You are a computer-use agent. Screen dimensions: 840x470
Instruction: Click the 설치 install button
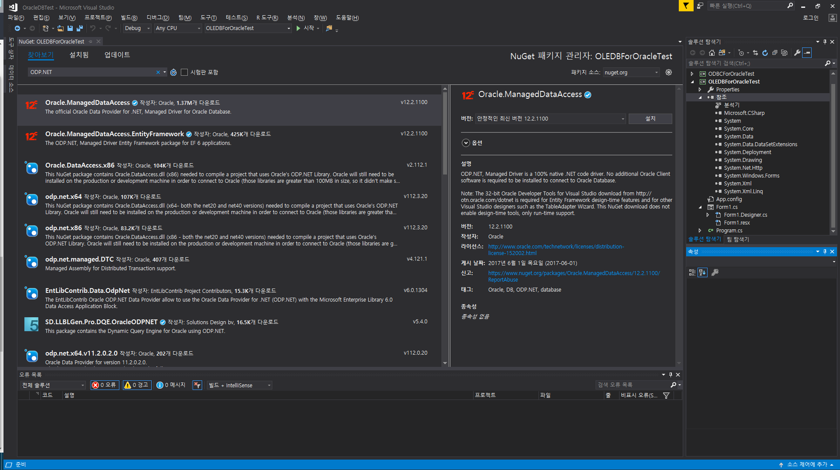[x=650, y=119]
